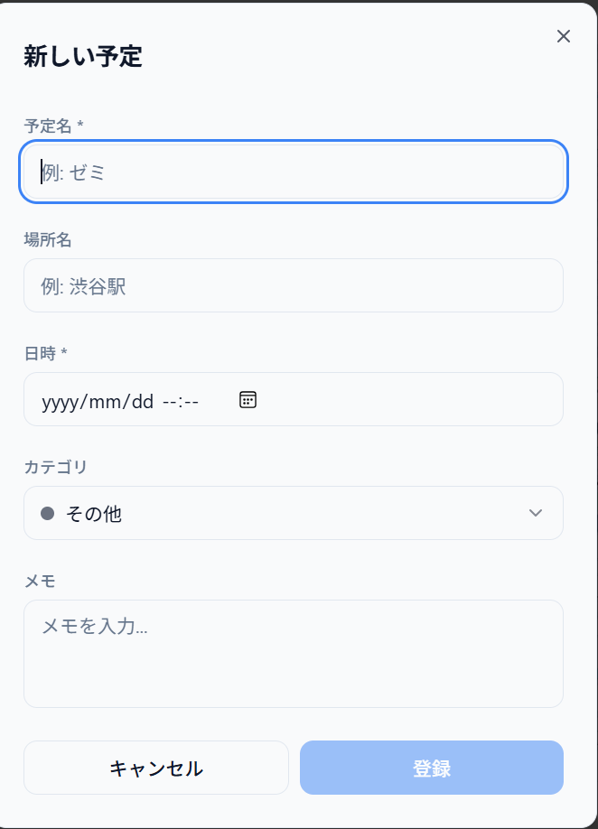Focus the 予定名 input field

point(294,172)
